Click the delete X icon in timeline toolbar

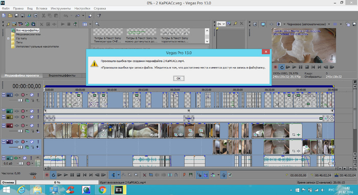(144, 175)
